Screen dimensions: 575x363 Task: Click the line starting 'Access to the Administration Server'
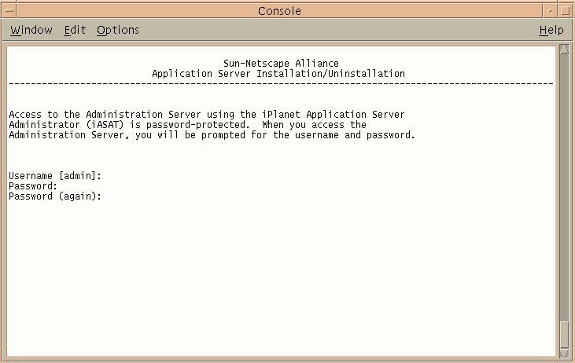(206, 115)
